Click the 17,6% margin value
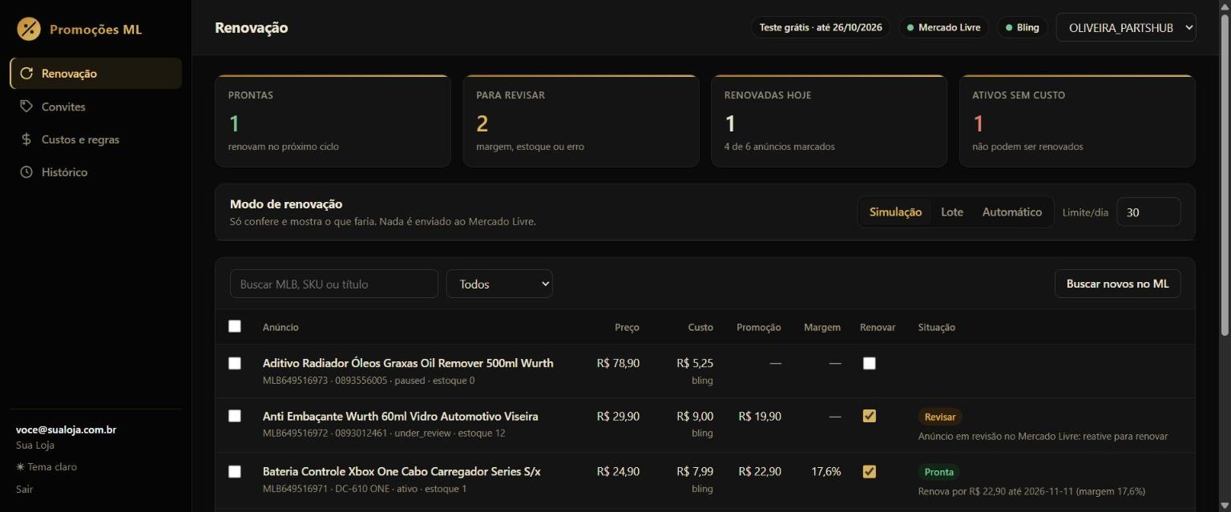This screenshot has width=1231, height=512. coord(826,471)
